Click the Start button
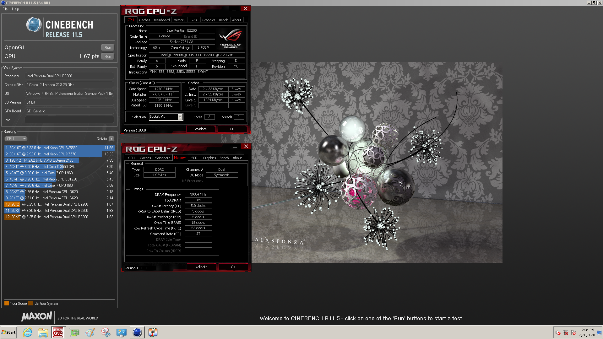 click(x=9, y=332)
